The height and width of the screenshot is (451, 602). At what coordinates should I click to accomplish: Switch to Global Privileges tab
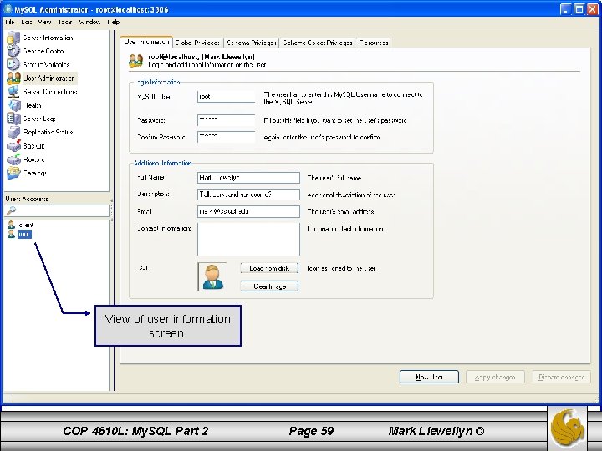coord(197,43)
